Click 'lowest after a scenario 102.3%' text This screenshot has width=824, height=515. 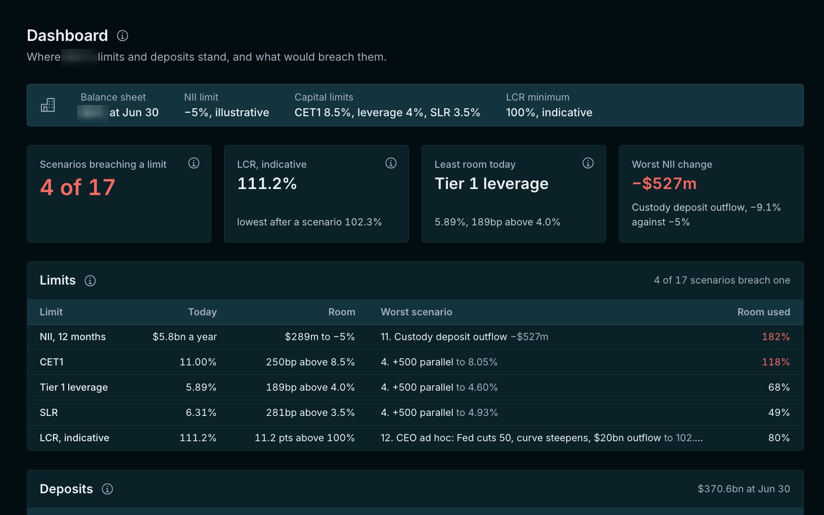click(x=309, y=222)
